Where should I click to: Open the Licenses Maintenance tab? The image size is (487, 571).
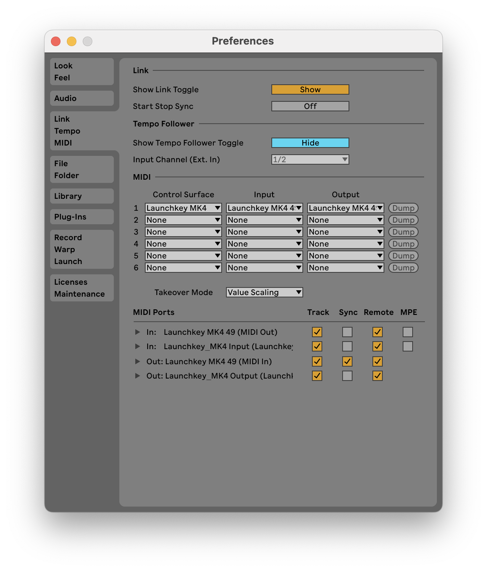click(x=82, y=288)
